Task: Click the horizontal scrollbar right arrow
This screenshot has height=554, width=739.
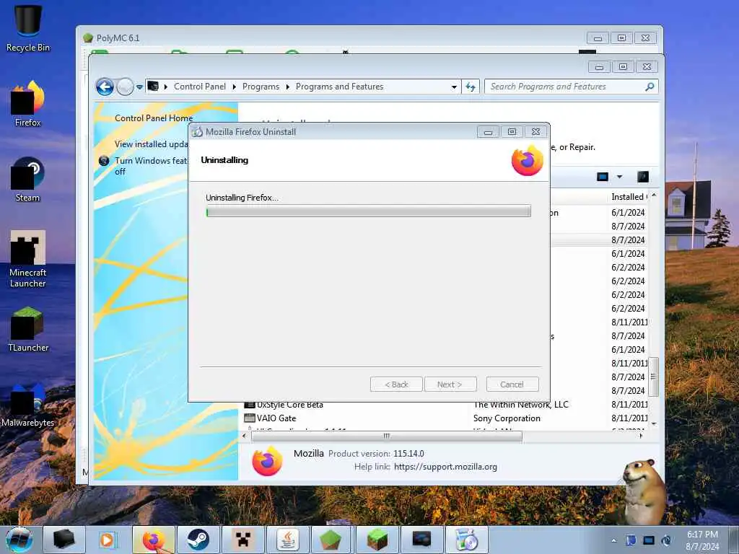Action: (641, 436)
